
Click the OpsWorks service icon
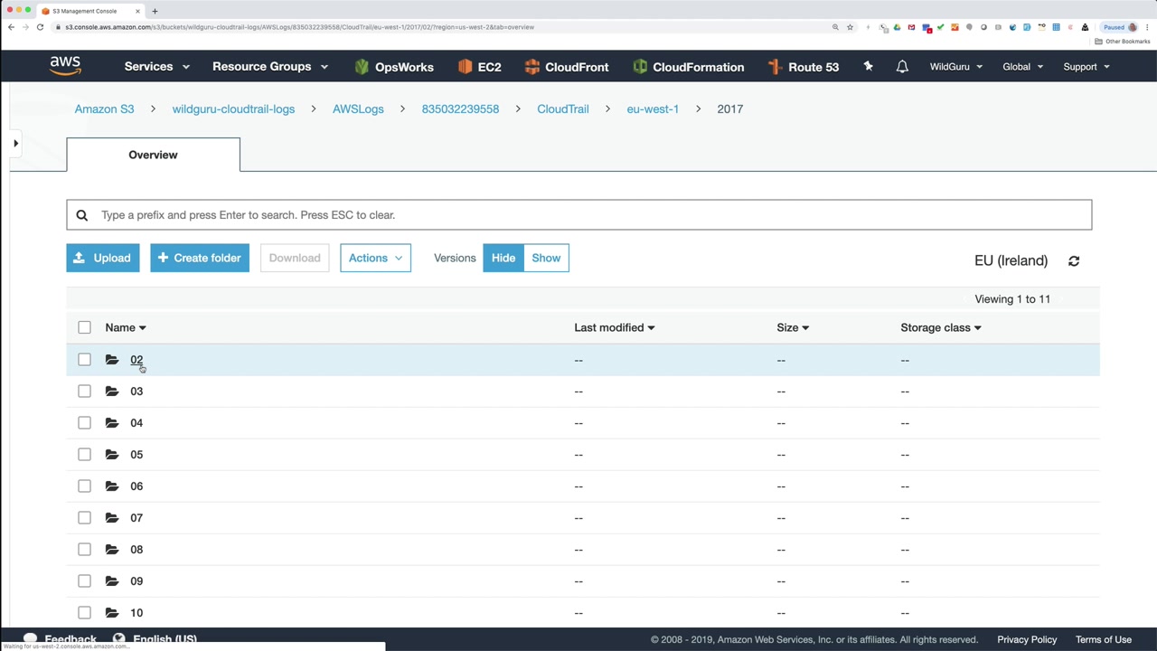coord(362,66)
